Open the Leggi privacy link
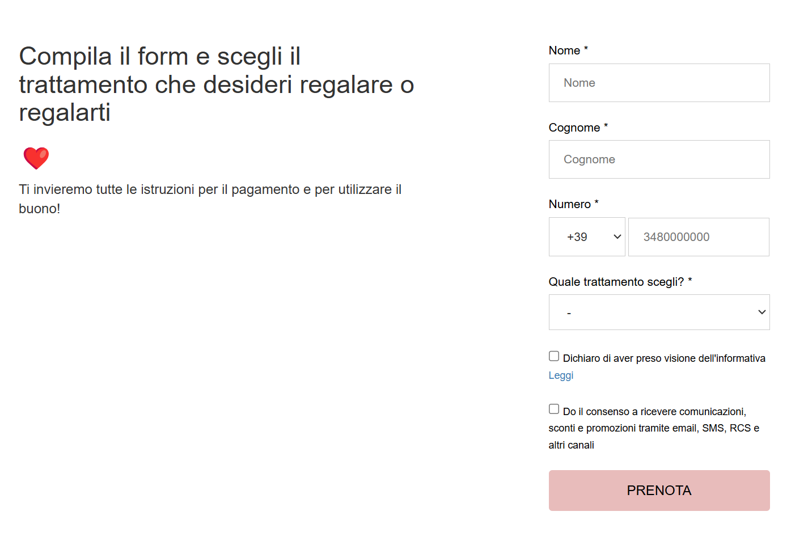The height and width of the screenshot is (541, 791). point(560,375)
